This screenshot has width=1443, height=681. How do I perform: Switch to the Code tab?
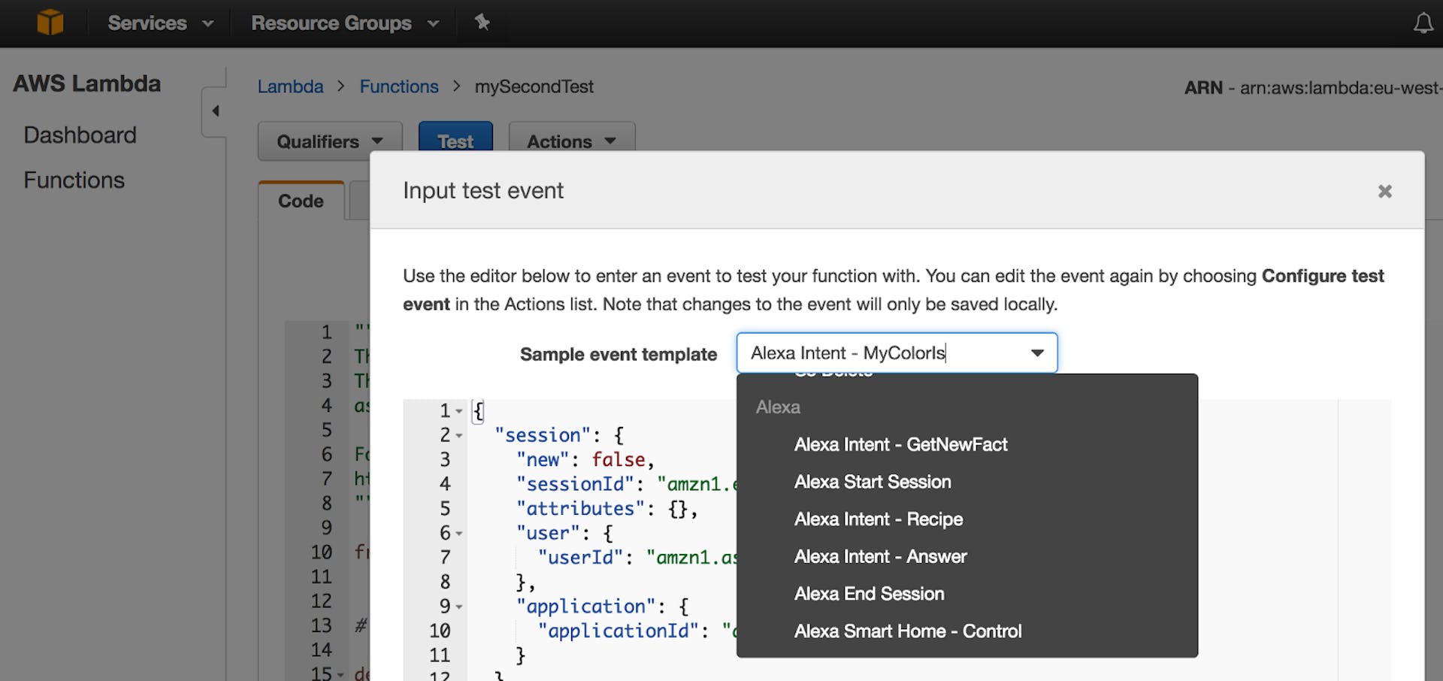[300, 201]
